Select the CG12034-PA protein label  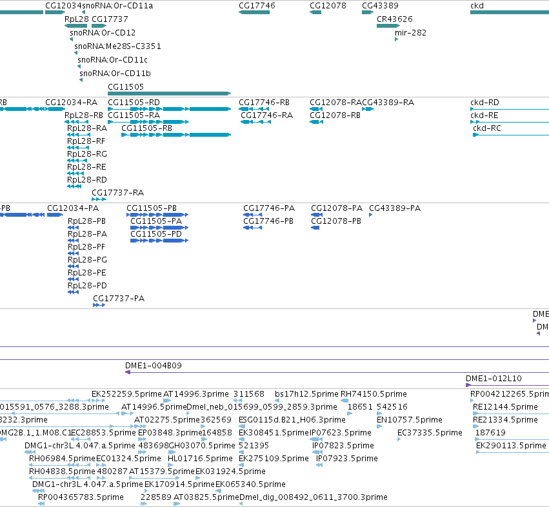tap(73, 208)
